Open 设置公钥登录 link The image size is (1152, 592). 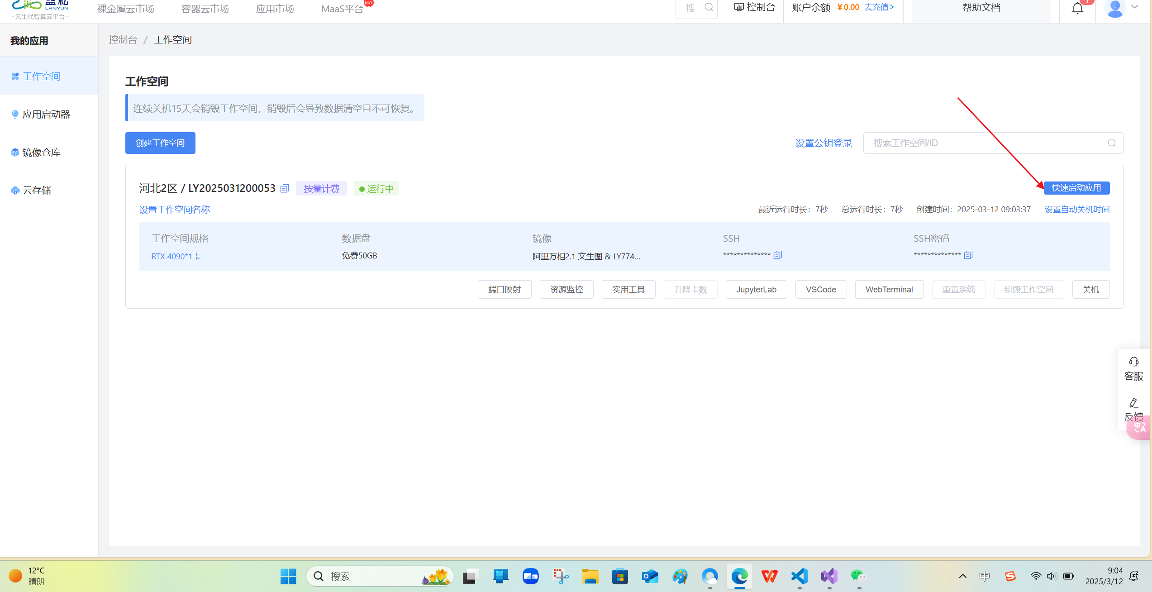823,143
